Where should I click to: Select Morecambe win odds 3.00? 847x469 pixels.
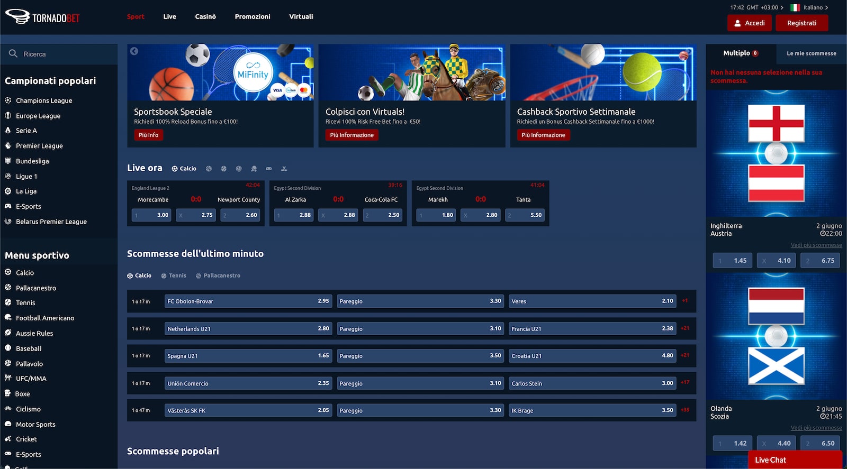click(151, 215)
